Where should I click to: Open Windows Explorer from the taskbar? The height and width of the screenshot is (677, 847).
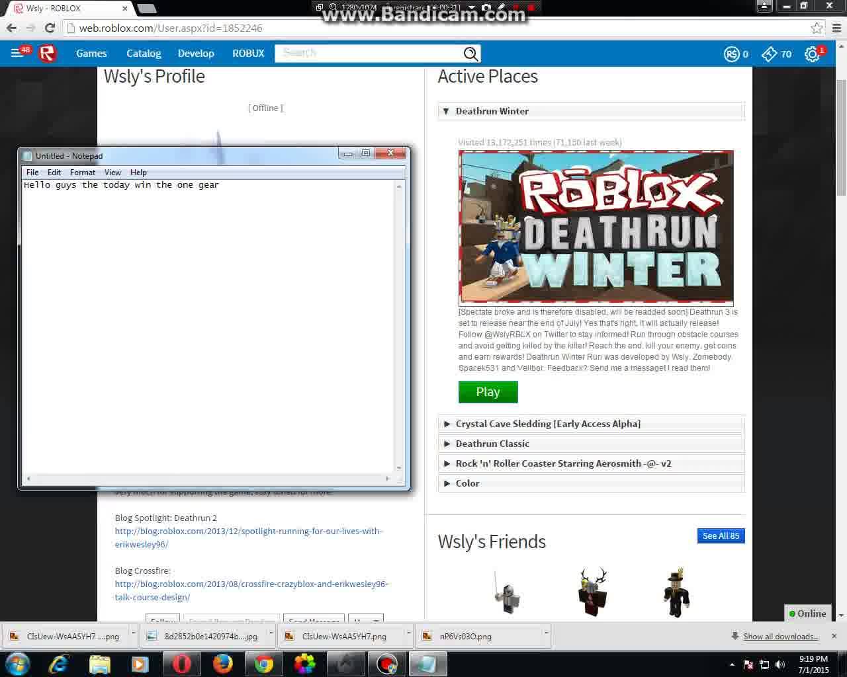click(x=100, y=664)
